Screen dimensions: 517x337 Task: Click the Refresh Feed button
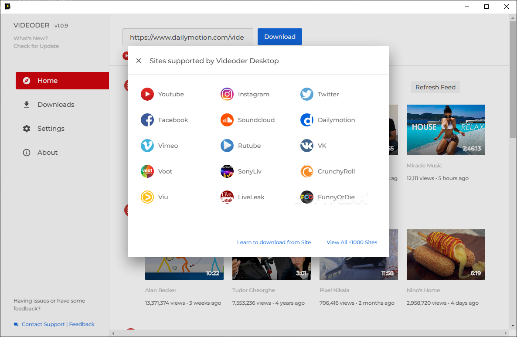pos(435,87)
